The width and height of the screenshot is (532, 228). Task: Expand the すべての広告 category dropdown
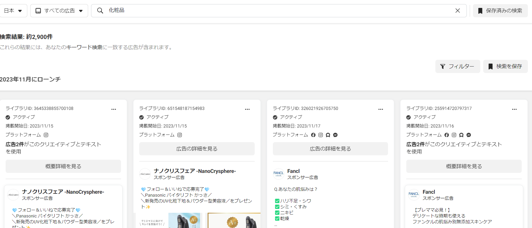tap(59, 11)
